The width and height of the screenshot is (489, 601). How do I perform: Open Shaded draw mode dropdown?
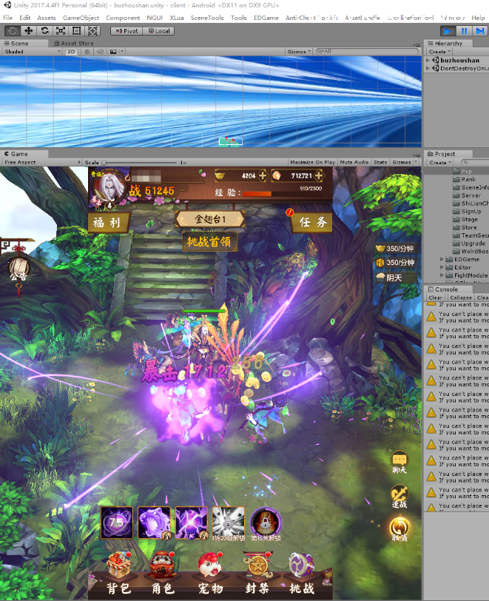coord(33,51)
